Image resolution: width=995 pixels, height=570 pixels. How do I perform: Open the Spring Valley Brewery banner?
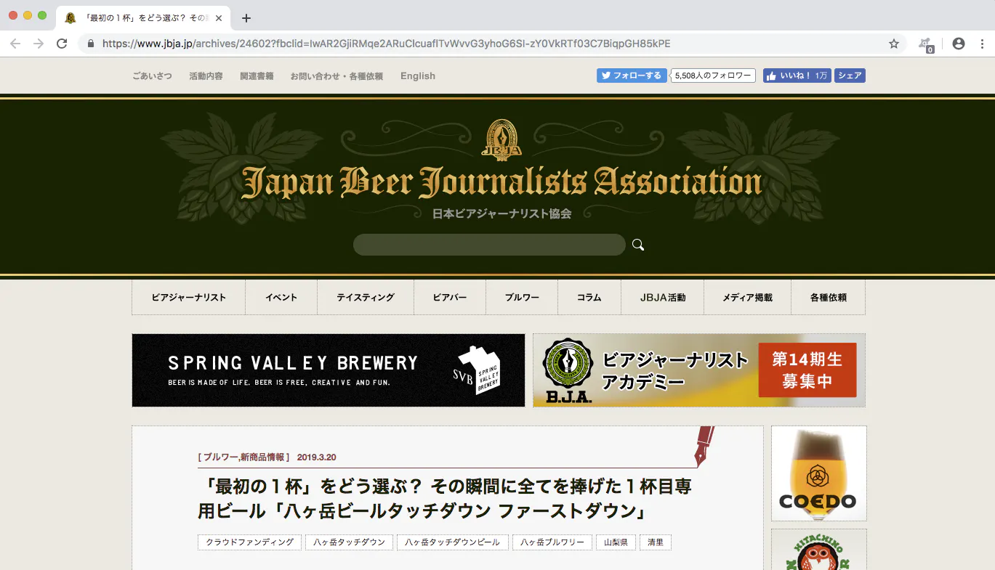pyautogui.click(x=328, y=370)
